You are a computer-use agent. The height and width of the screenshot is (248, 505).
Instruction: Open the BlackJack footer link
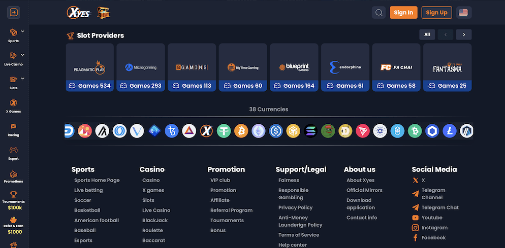click(155, 220)
